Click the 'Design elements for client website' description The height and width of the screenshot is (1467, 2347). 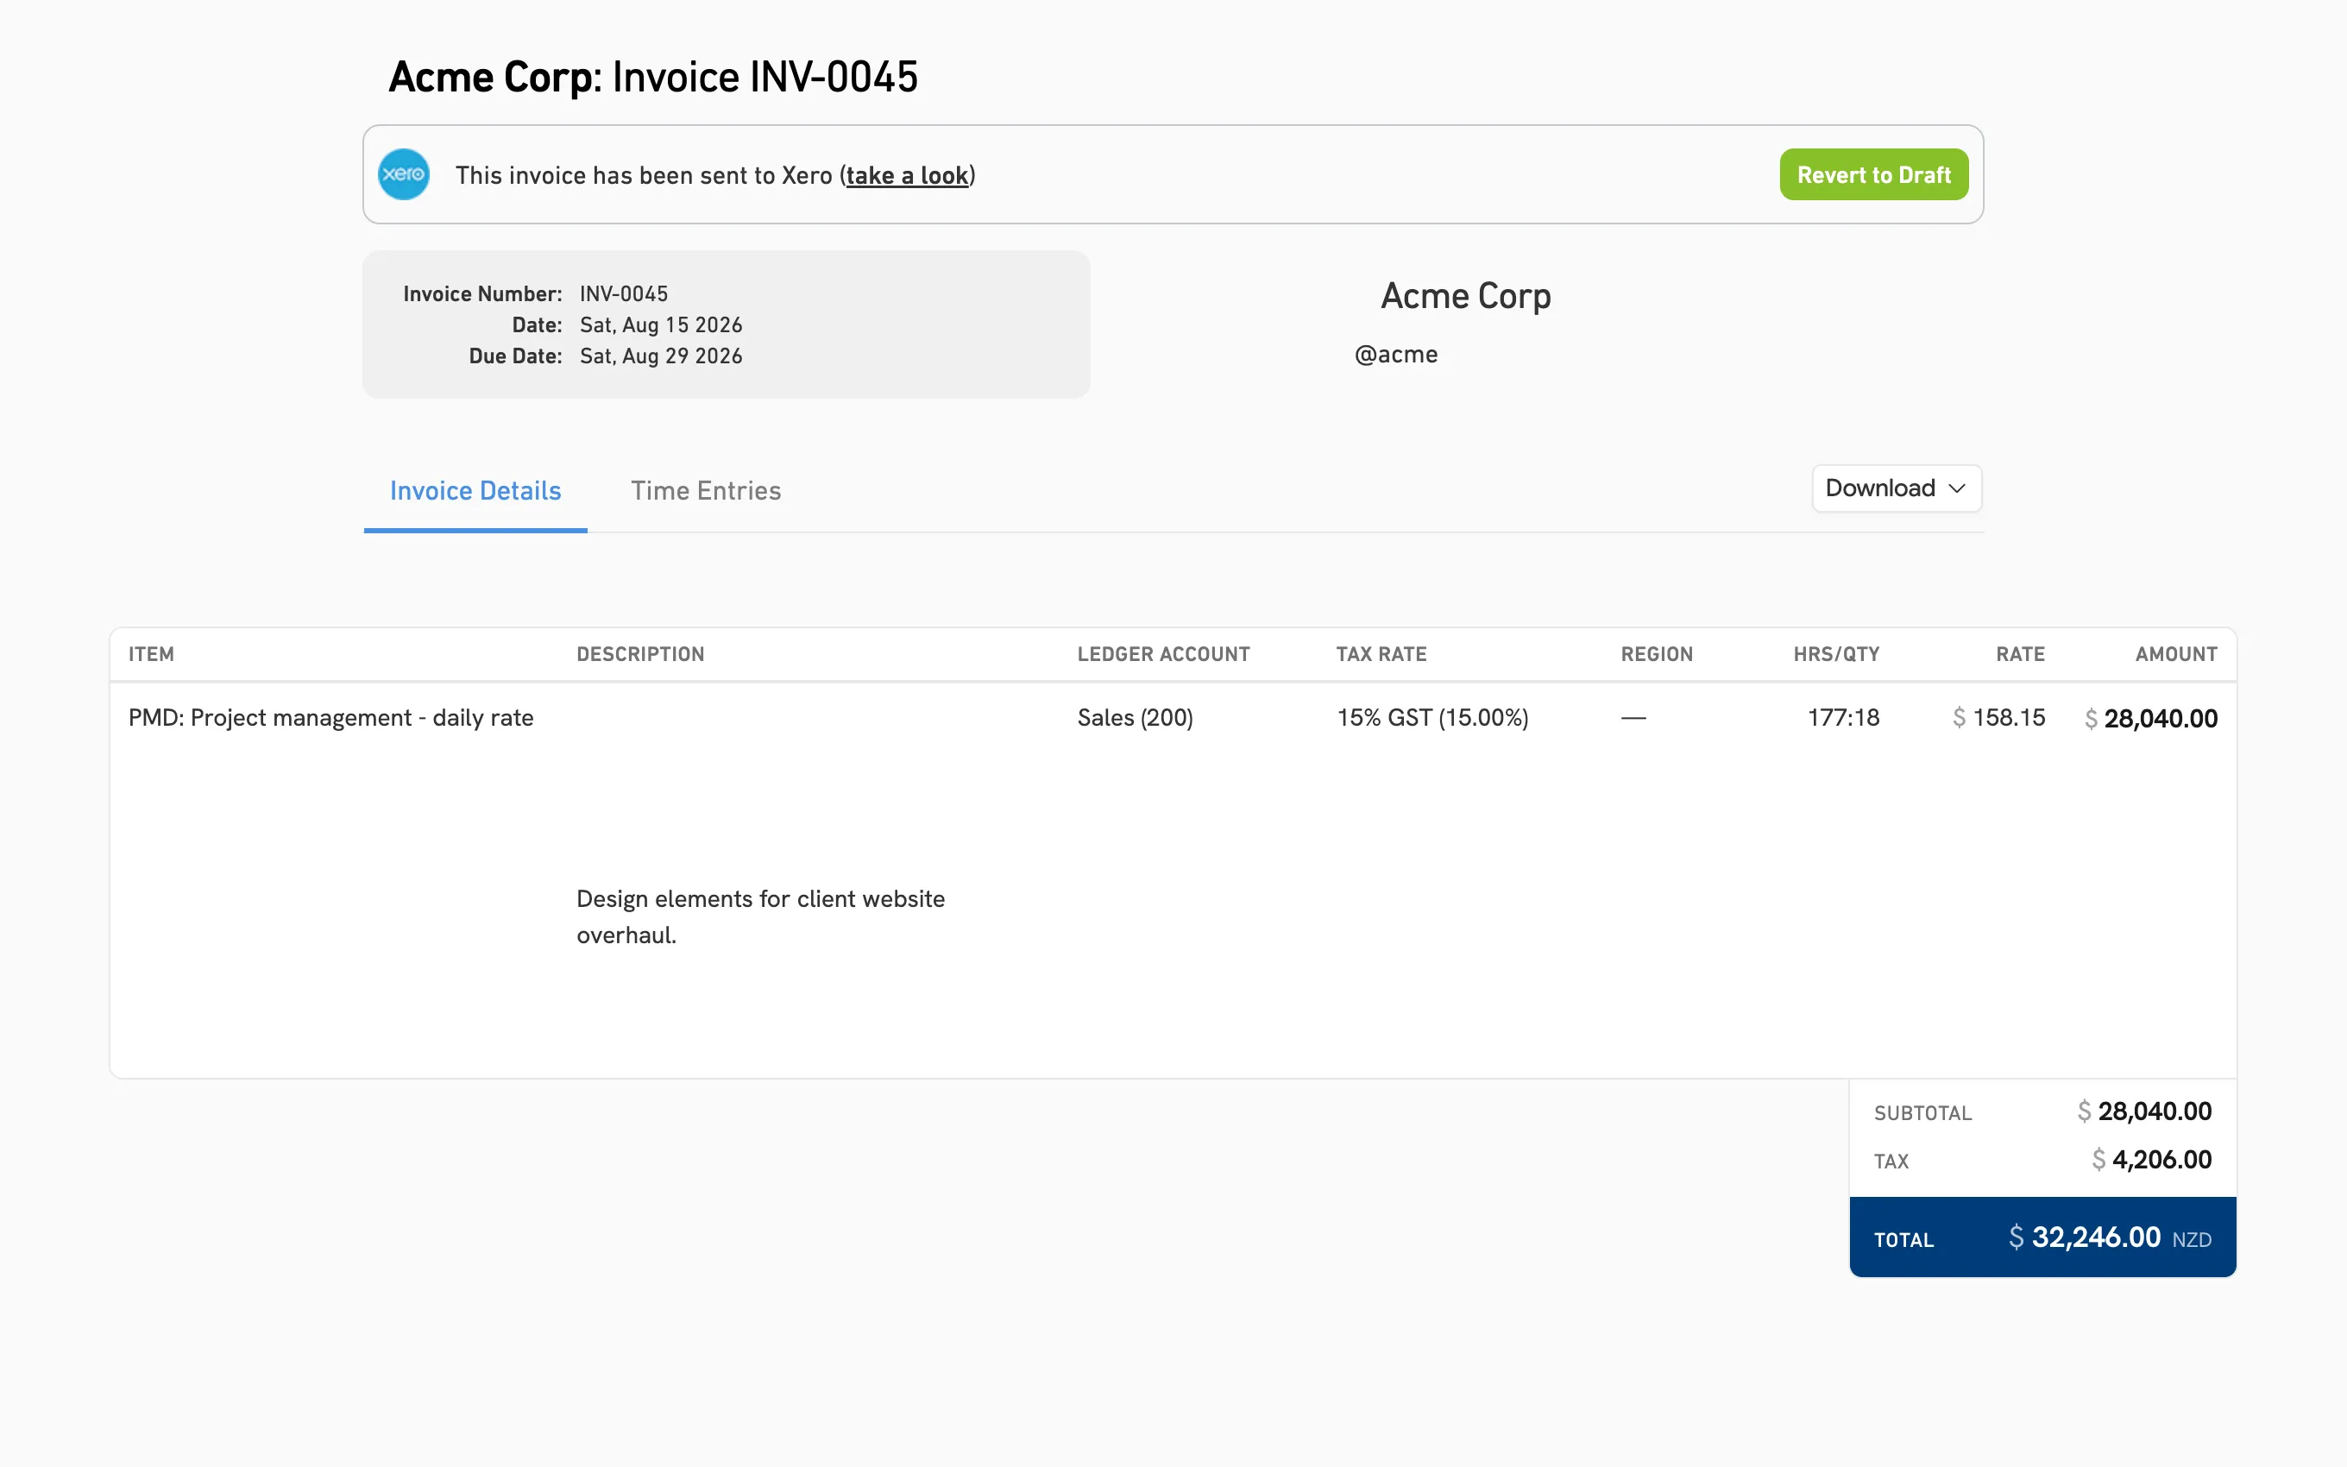[x=760, y=916]
